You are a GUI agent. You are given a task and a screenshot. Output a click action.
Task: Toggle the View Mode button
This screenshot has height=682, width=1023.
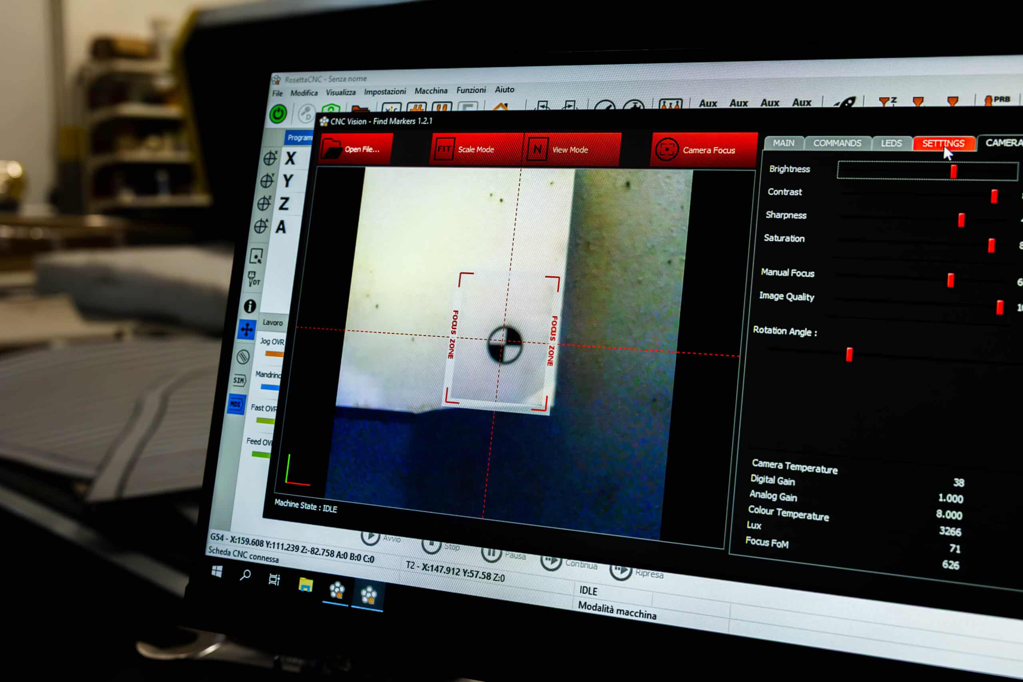pos(570,149)
